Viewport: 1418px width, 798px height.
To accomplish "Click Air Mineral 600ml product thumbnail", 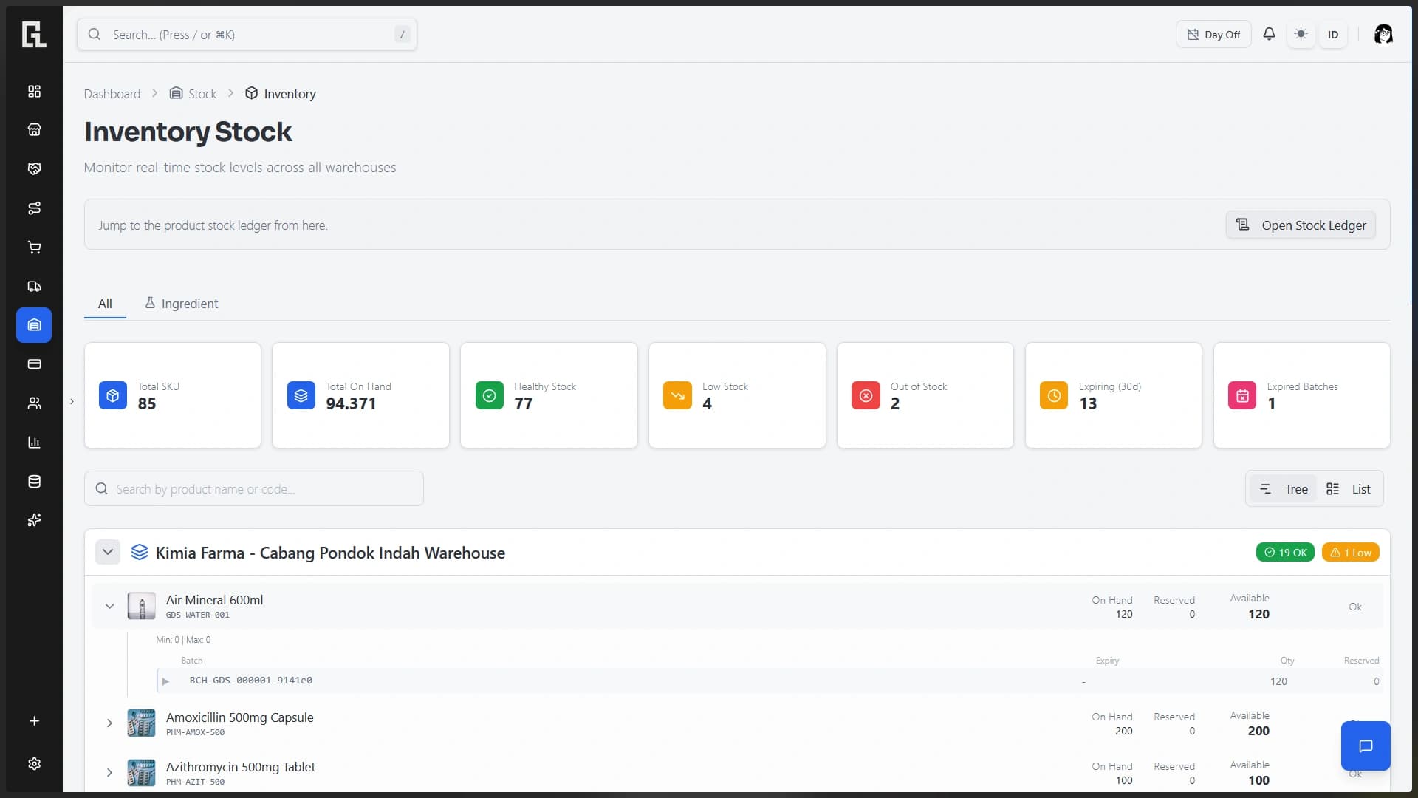I will 141,606.
